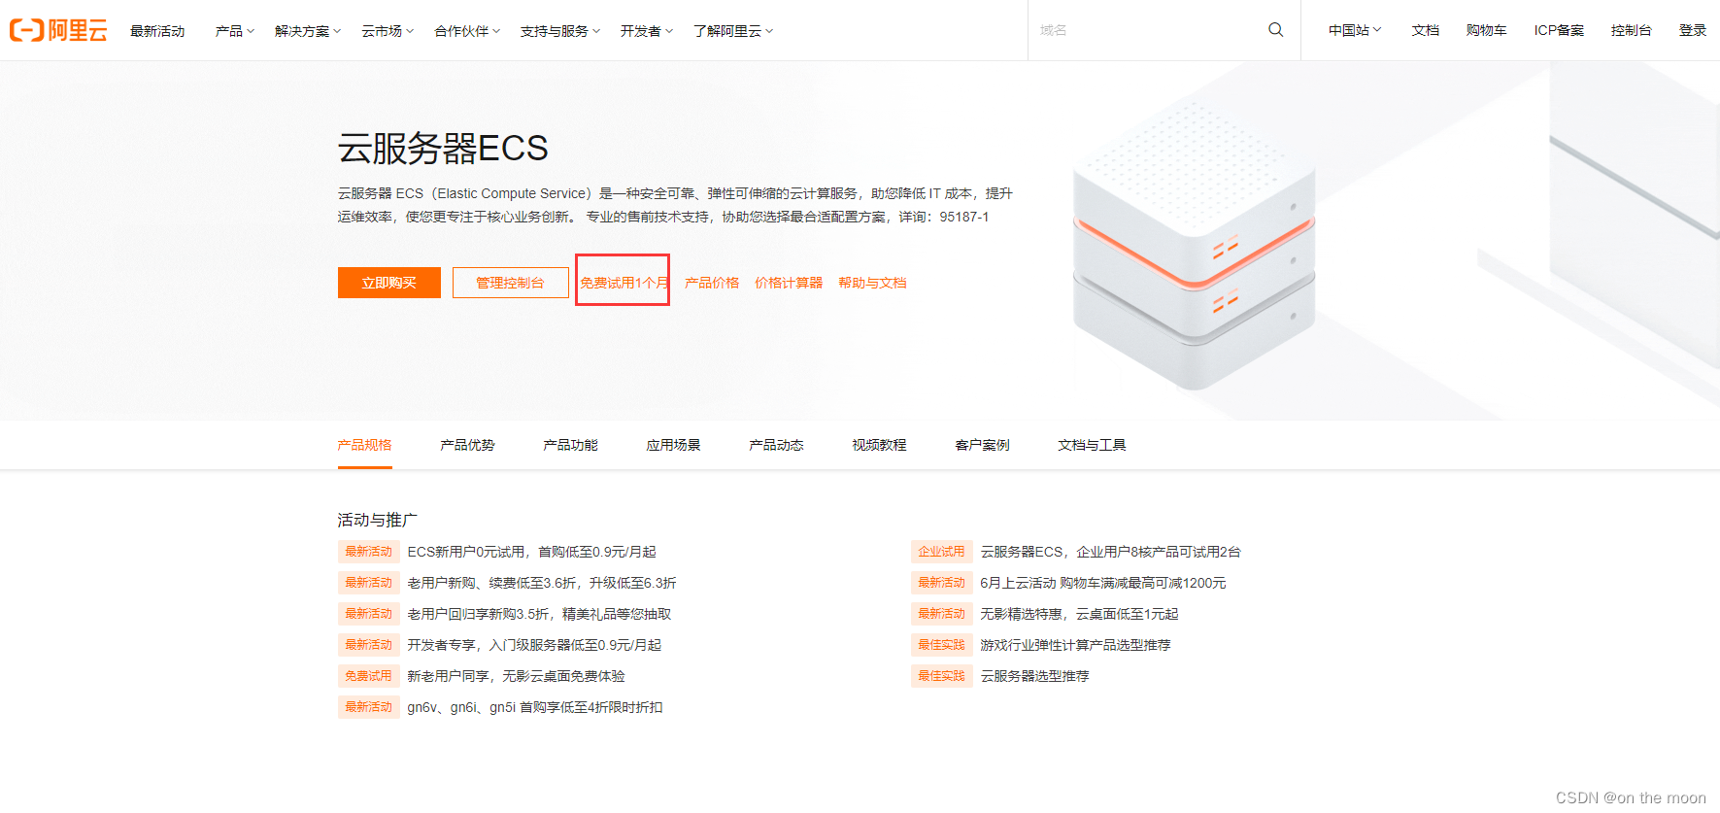Click the 企业试用 tag
This screenshot has height=813, width=1720.
tap(942, 552)
